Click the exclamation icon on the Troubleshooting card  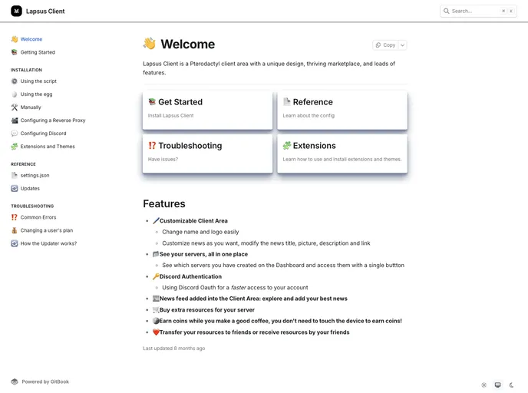[x=152, y=146]
